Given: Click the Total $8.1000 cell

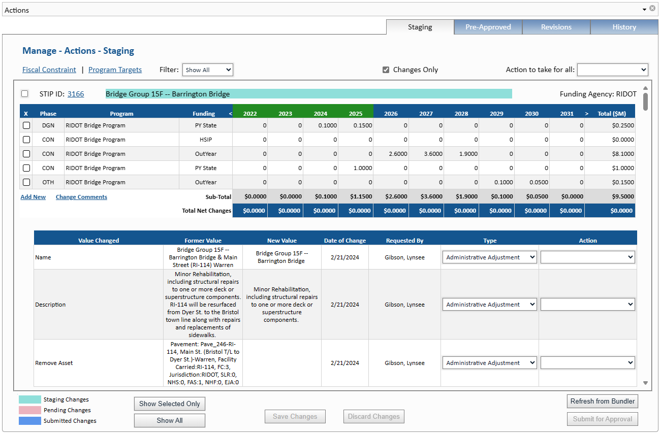Looking at the screenshot, I should coord(610,154).
